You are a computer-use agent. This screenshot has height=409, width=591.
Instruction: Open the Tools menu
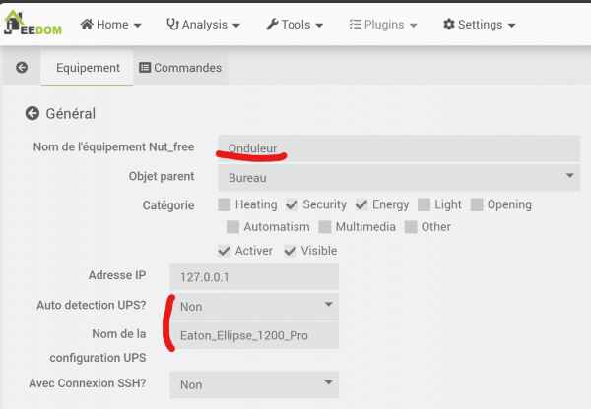pyautogui.click(x=297, y=24)
